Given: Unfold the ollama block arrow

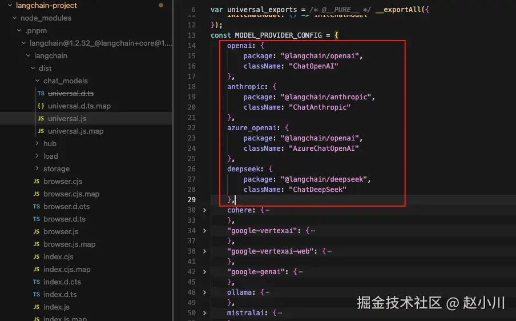Looking at the screenshot, I should tap(204, 292).
